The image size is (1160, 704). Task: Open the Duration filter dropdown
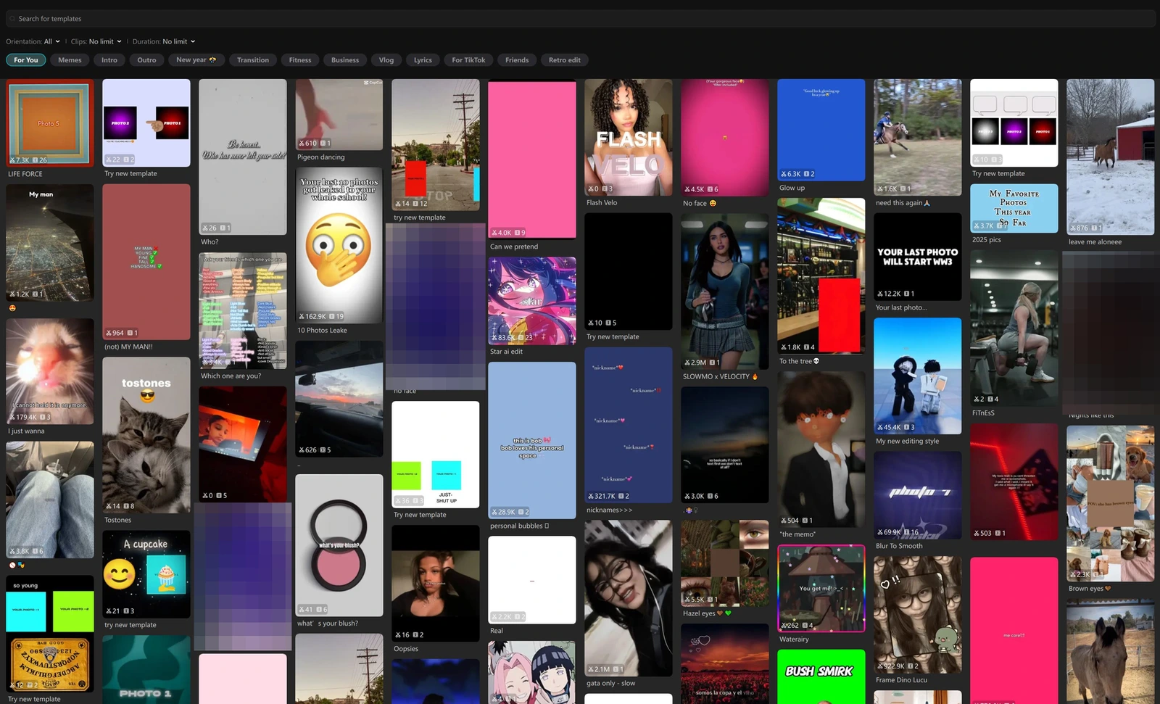pyautogui.click(x=164, y=41)
